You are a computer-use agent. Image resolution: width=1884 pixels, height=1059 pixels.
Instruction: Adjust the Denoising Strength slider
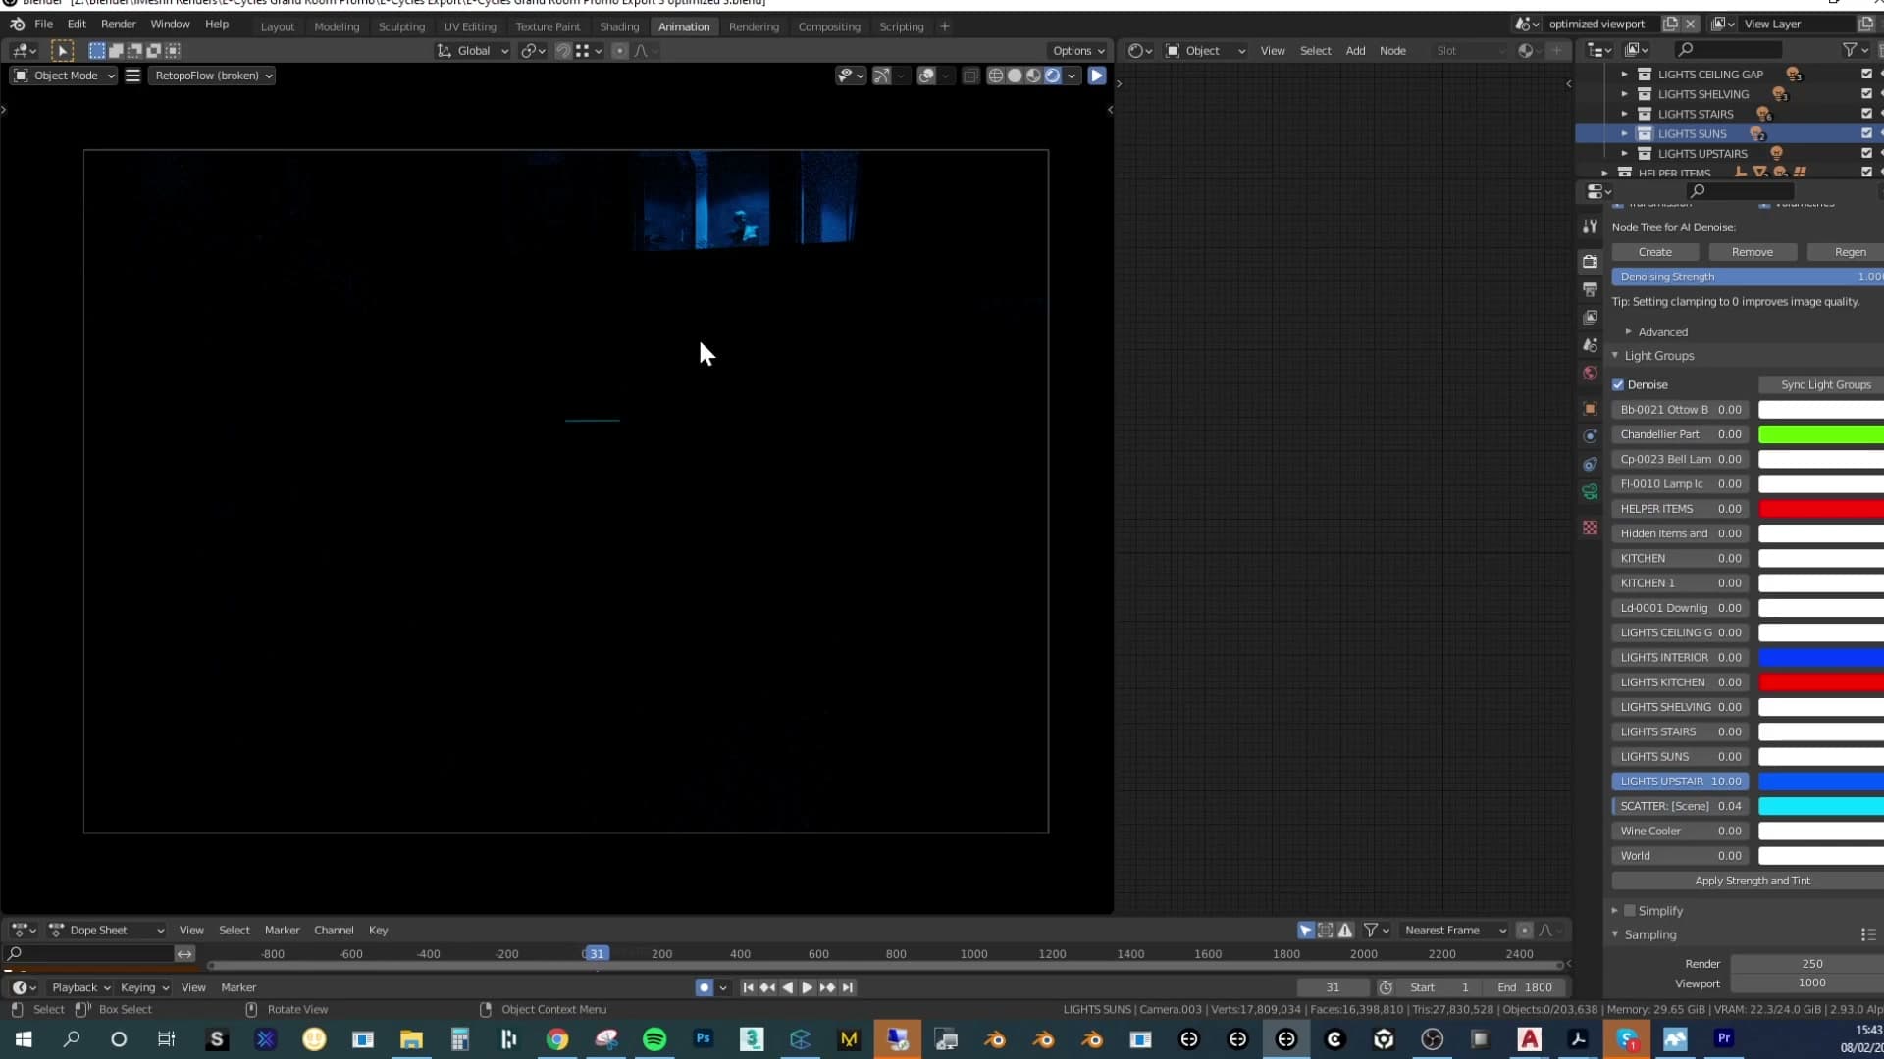tap(1748, 277)
